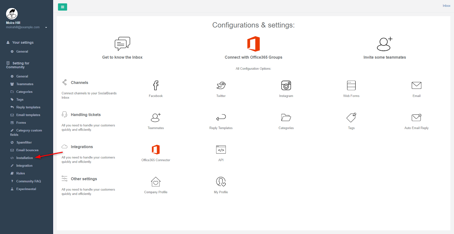Image resolution: width=454 pixels, height=234 pixels.
Task: Open the Auto Email Reply icon
Action: 417,117
